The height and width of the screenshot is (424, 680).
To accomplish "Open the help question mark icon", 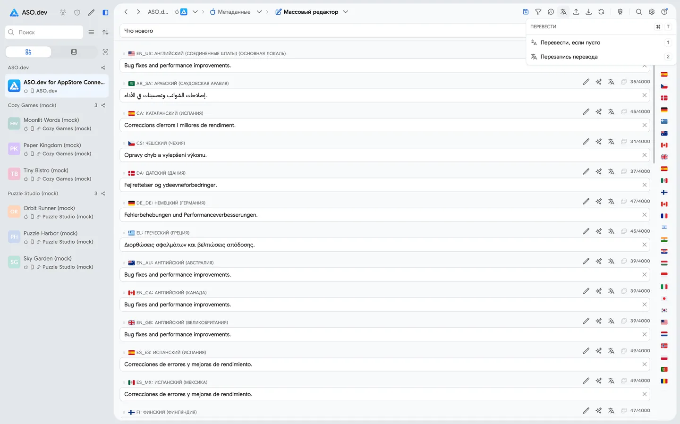I will click(664, 12).
